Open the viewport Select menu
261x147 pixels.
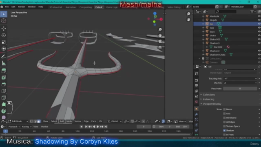(54, 121)
